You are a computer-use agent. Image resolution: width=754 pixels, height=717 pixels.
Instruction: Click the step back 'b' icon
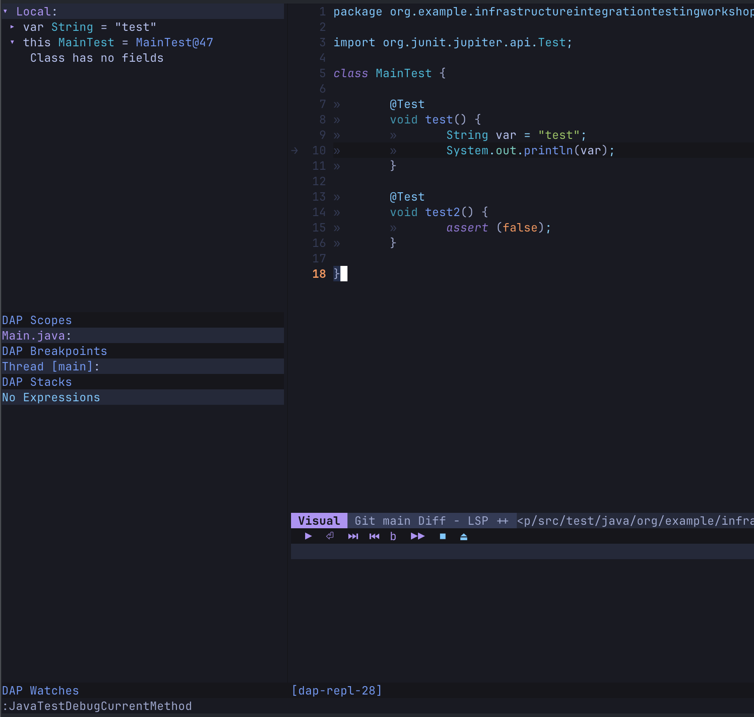393,536
